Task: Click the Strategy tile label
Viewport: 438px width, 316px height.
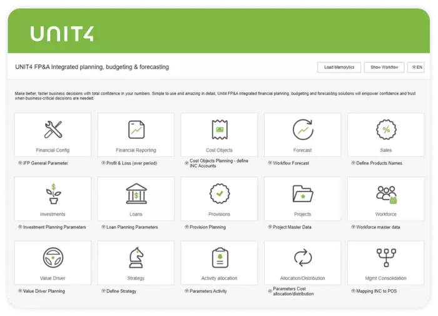Action: (136, 278)
